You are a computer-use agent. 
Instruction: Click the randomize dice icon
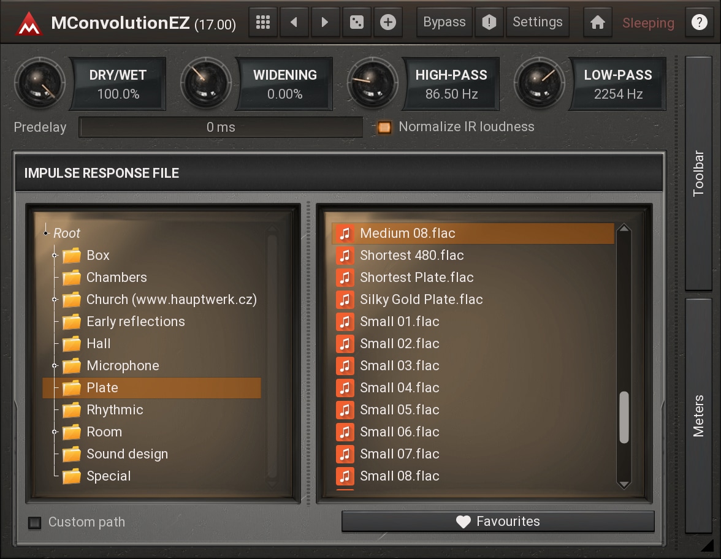(357, 23)
